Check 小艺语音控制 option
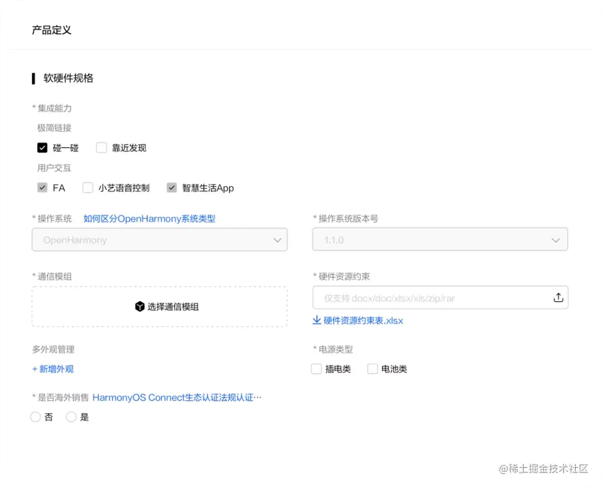 pyautogui.click(x=88, y=188)
